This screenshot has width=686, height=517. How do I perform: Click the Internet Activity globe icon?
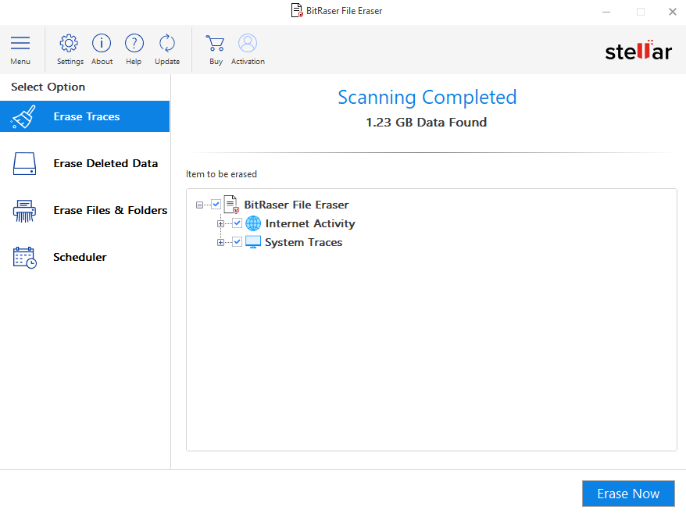click(x=253, y=223)
